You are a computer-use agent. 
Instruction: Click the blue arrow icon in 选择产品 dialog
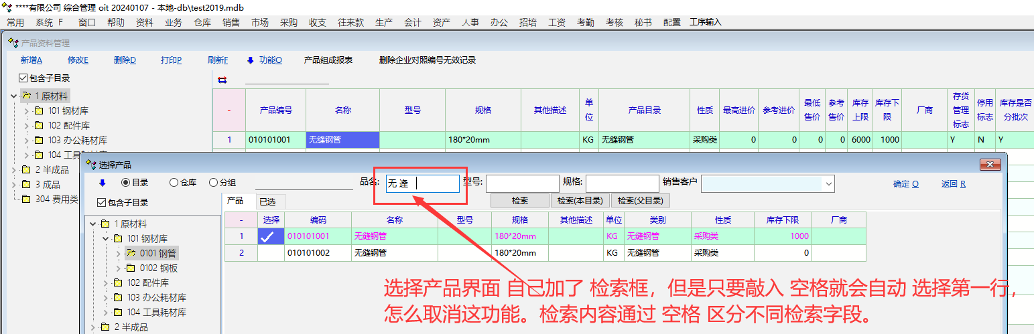pos(103,183)
